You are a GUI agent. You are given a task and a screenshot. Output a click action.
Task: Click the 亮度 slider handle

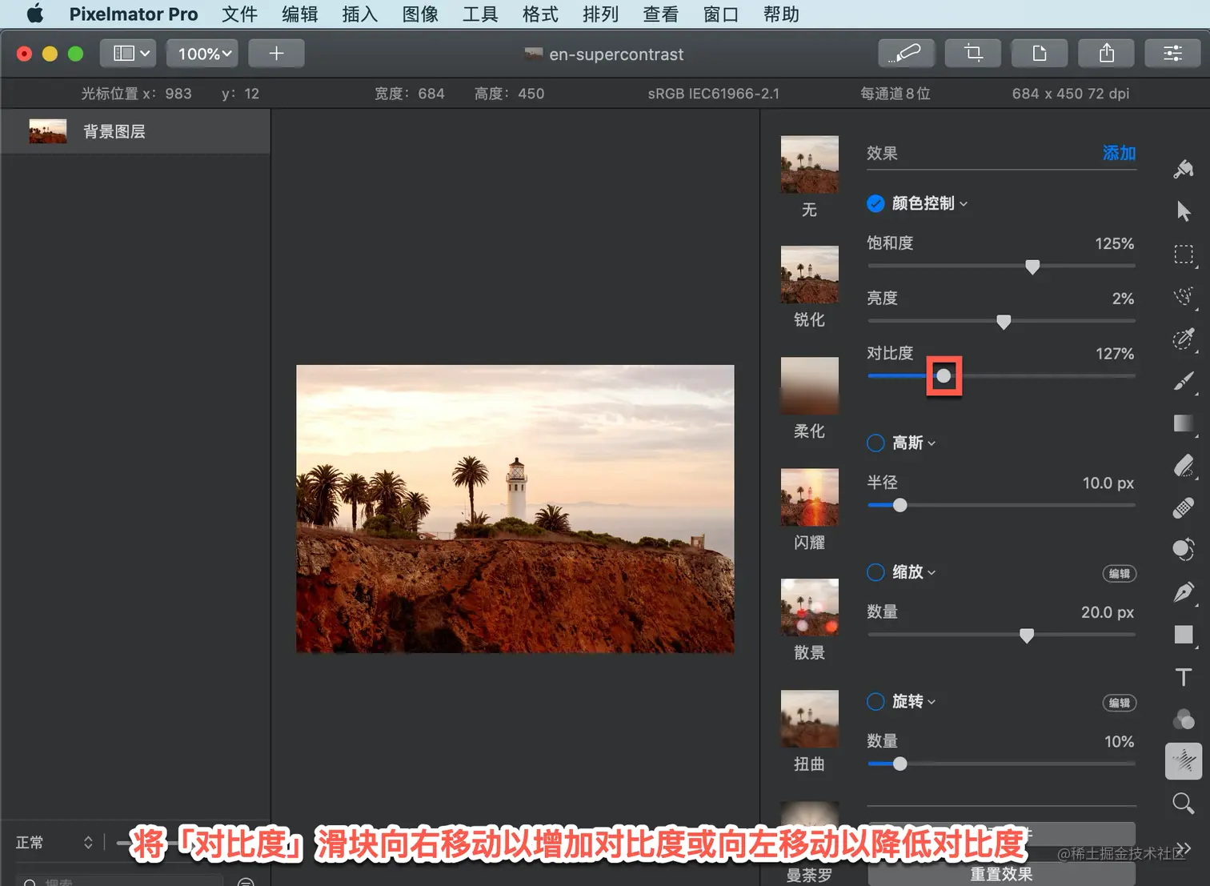[x=1004, y=322]
